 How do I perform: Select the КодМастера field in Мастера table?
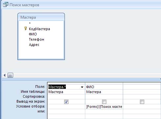click(x=40, y=29)
